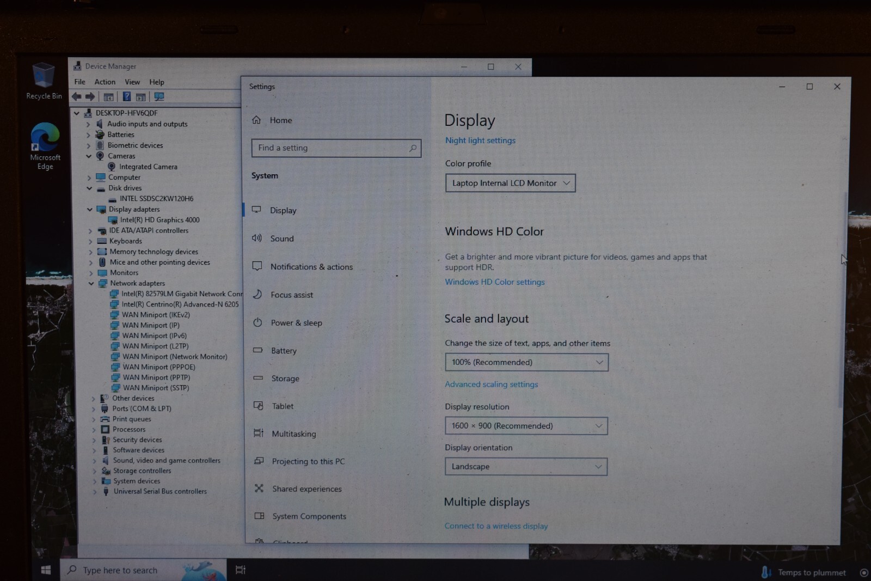Viewport: 871px width, 581px height.
Task: Click the Find a setting search field
Action: [x=336, y=148]
